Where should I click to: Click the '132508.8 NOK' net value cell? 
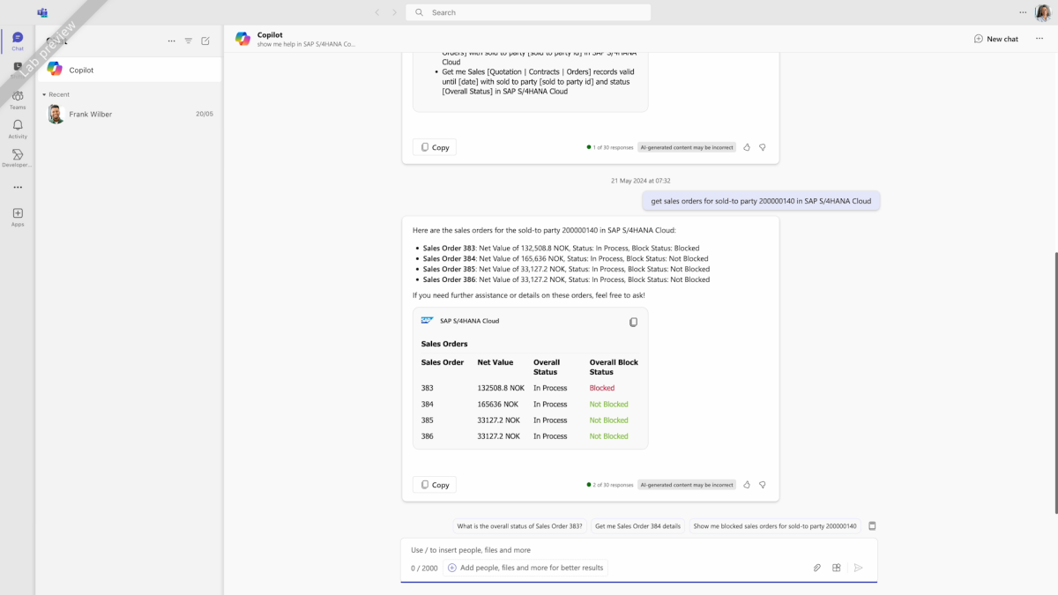501,388
